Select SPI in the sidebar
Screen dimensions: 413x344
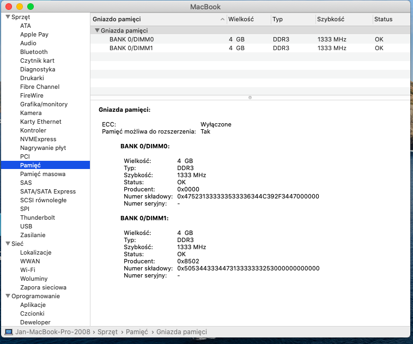click(x=25, y=209)
